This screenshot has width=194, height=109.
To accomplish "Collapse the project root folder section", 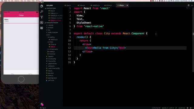I will pyautogui.click(x=52, y=23).
